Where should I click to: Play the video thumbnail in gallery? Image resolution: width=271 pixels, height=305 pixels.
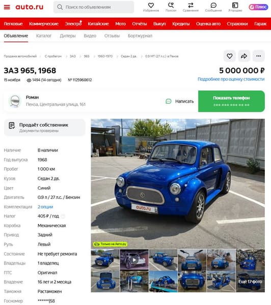pos(134,260)
